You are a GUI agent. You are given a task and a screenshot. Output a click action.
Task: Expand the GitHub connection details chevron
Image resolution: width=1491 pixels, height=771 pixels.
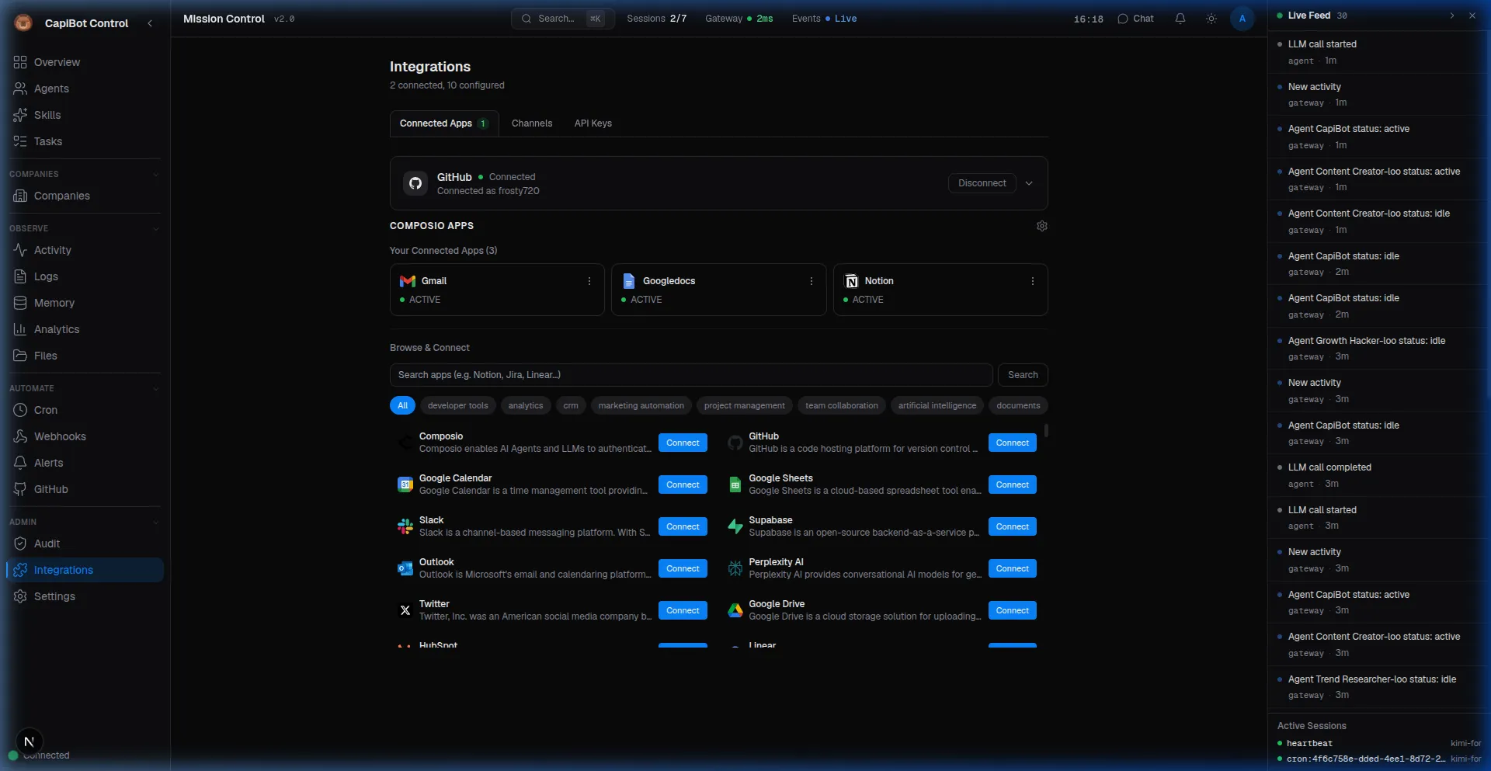(1029, 183)
